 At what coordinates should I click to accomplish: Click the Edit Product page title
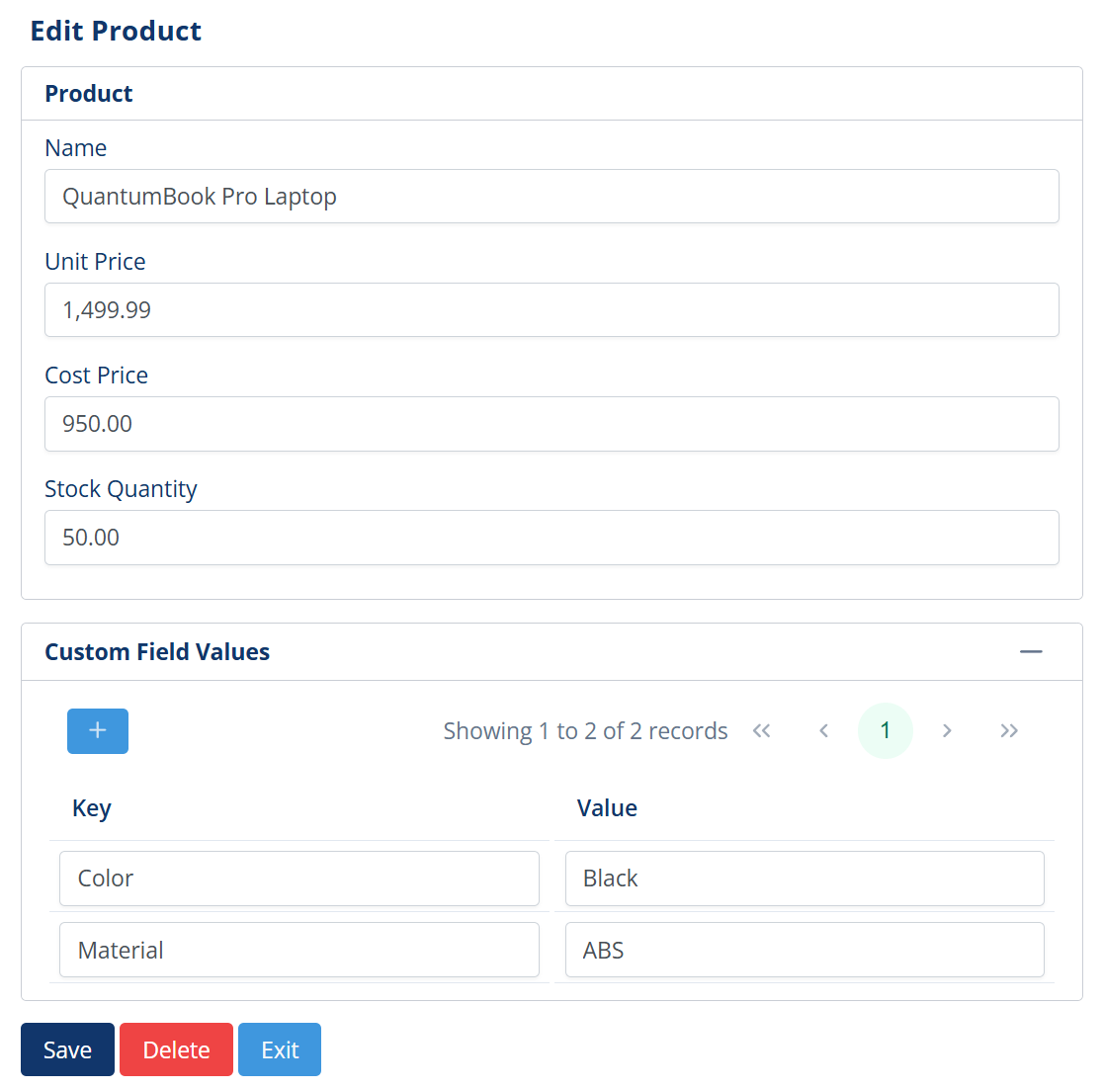point(116,31)
